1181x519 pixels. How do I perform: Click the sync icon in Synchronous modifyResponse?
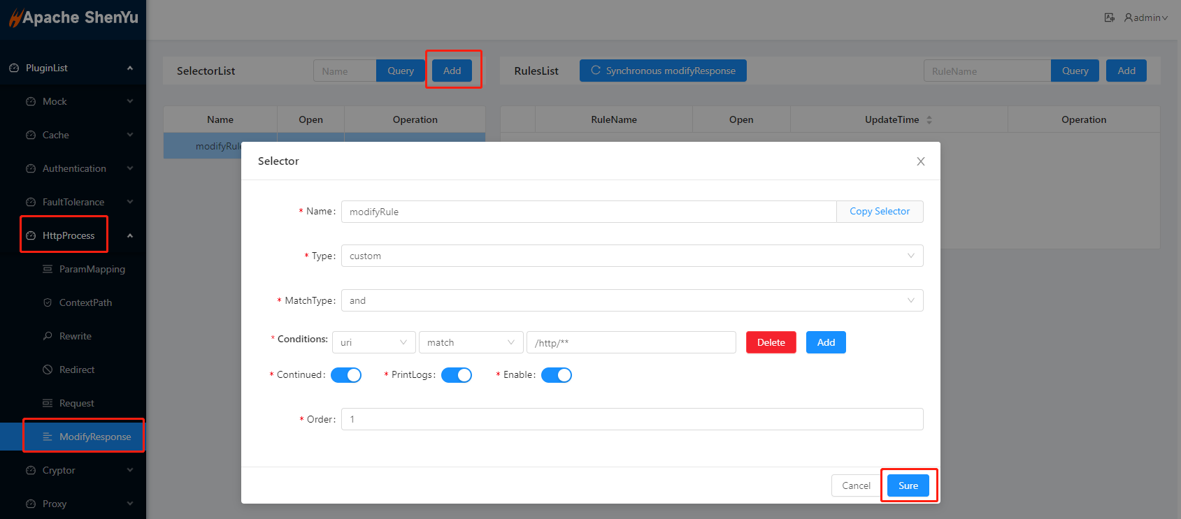[x=596, y=71]
